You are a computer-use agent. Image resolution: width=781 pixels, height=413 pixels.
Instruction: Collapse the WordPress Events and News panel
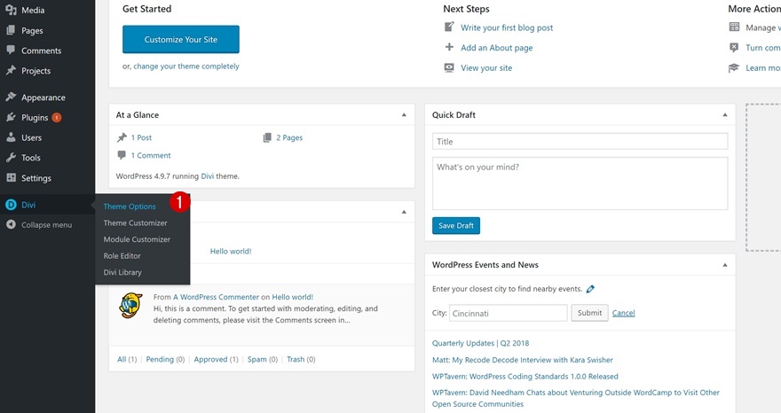724,265
